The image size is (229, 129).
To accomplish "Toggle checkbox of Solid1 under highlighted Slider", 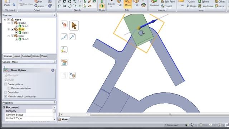I will [x=16, y=33].
